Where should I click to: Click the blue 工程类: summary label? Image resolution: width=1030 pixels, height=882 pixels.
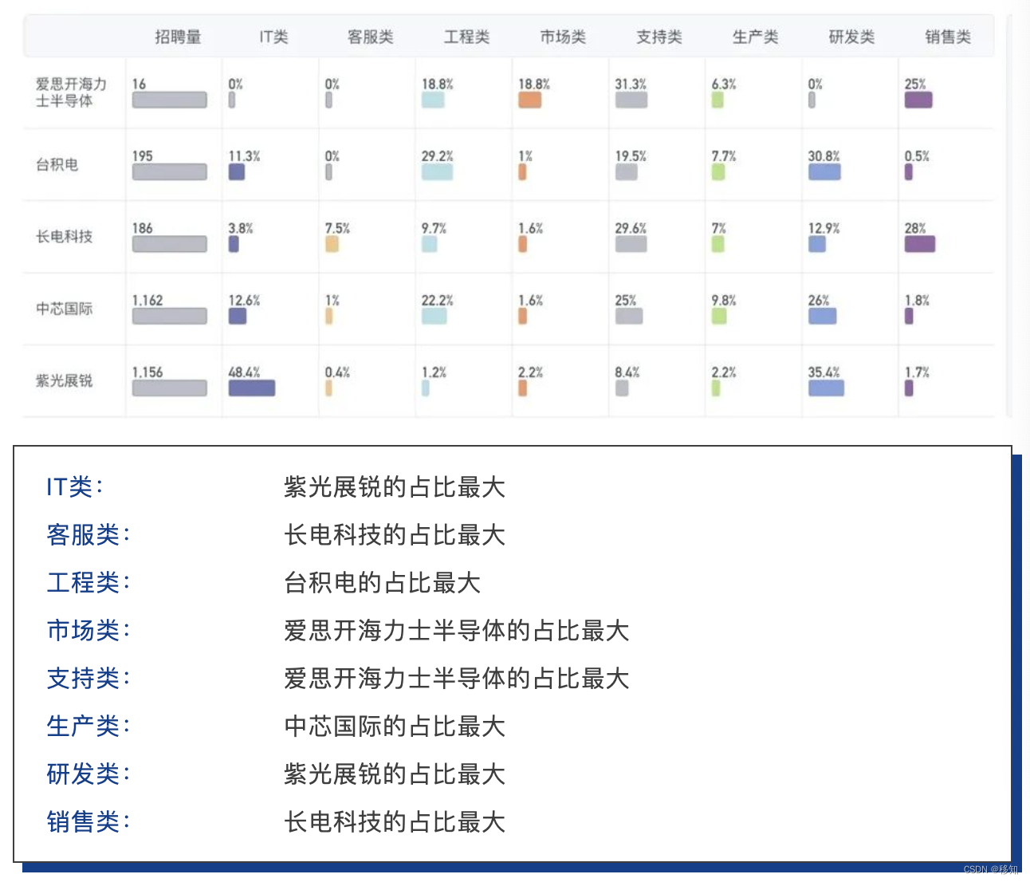click(x=88, y=582)
